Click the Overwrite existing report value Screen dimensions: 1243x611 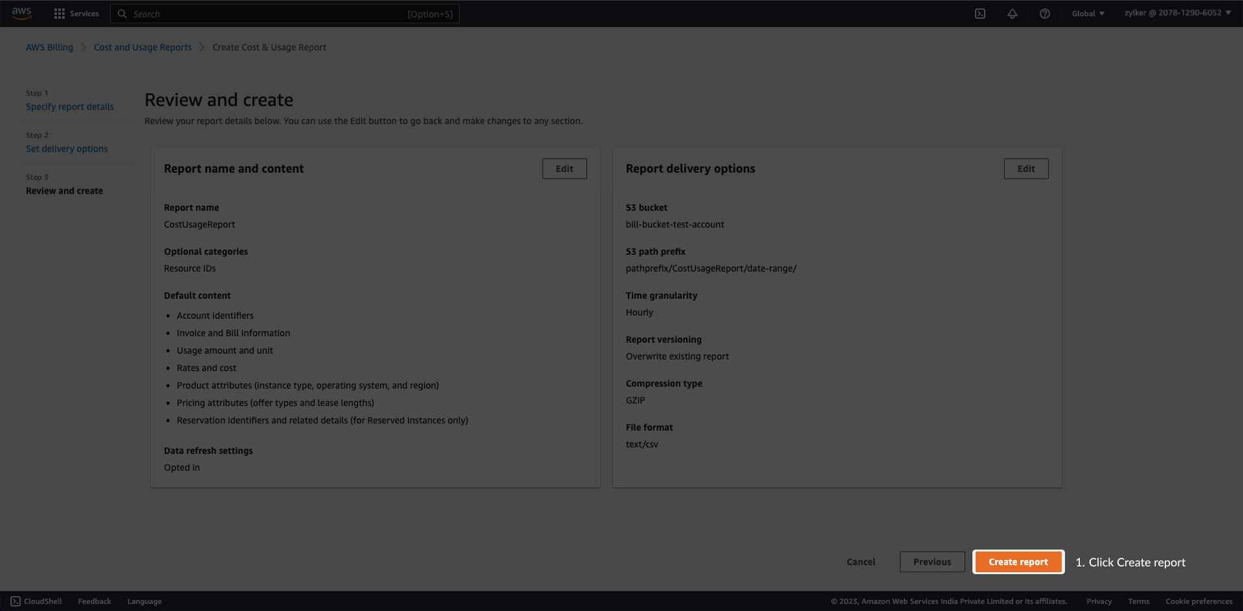click(x=677, y=356)
